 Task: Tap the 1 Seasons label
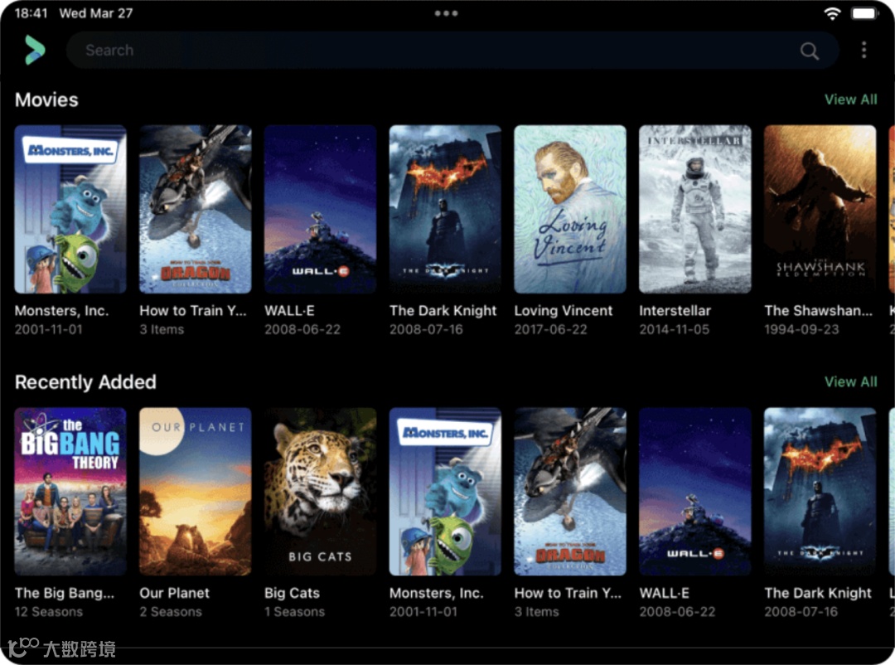294,612
